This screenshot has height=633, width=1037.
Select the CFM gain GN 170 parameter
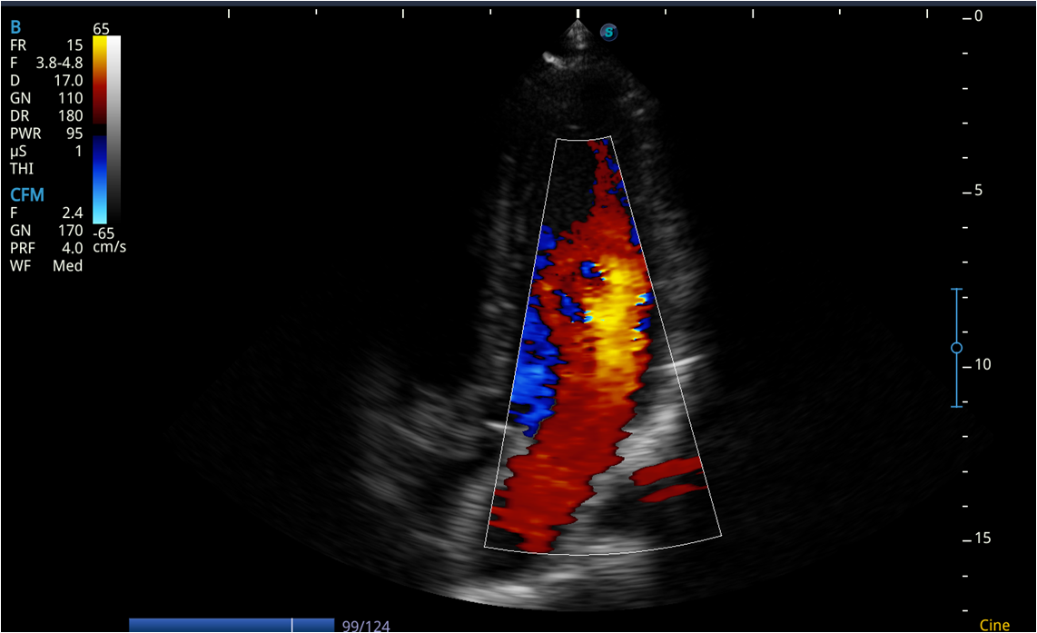(46, 231)
